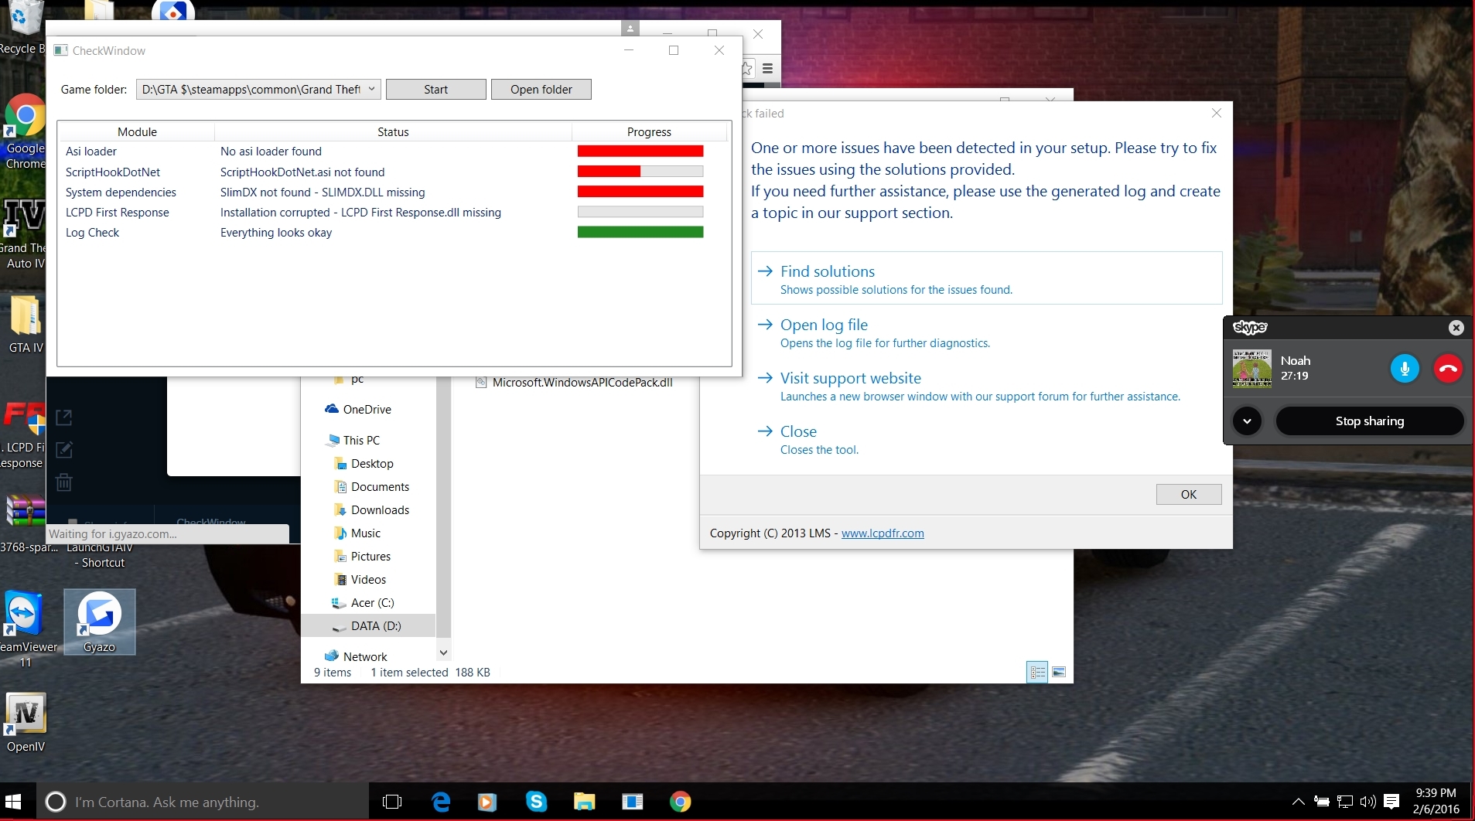Open the www.lcpdfr.com link
Image resolution: width=1475 pixels, height=821 pixels.
point(883,533)
